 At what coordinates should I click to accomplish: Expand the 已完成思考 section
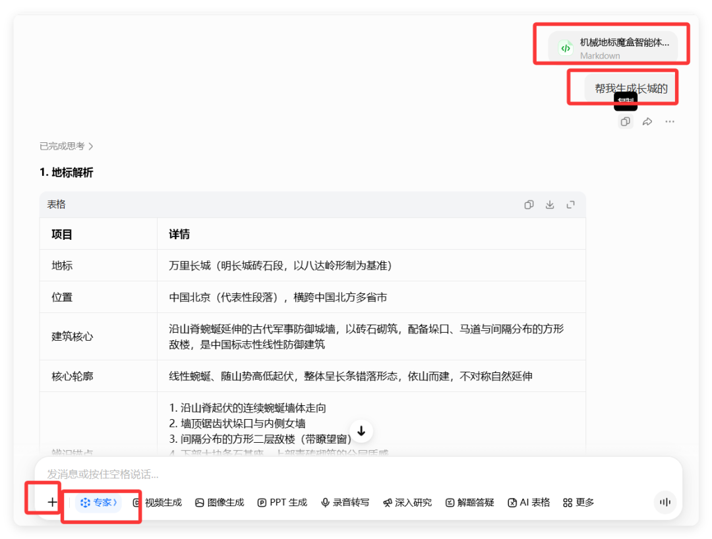click(x=67, y=146)
